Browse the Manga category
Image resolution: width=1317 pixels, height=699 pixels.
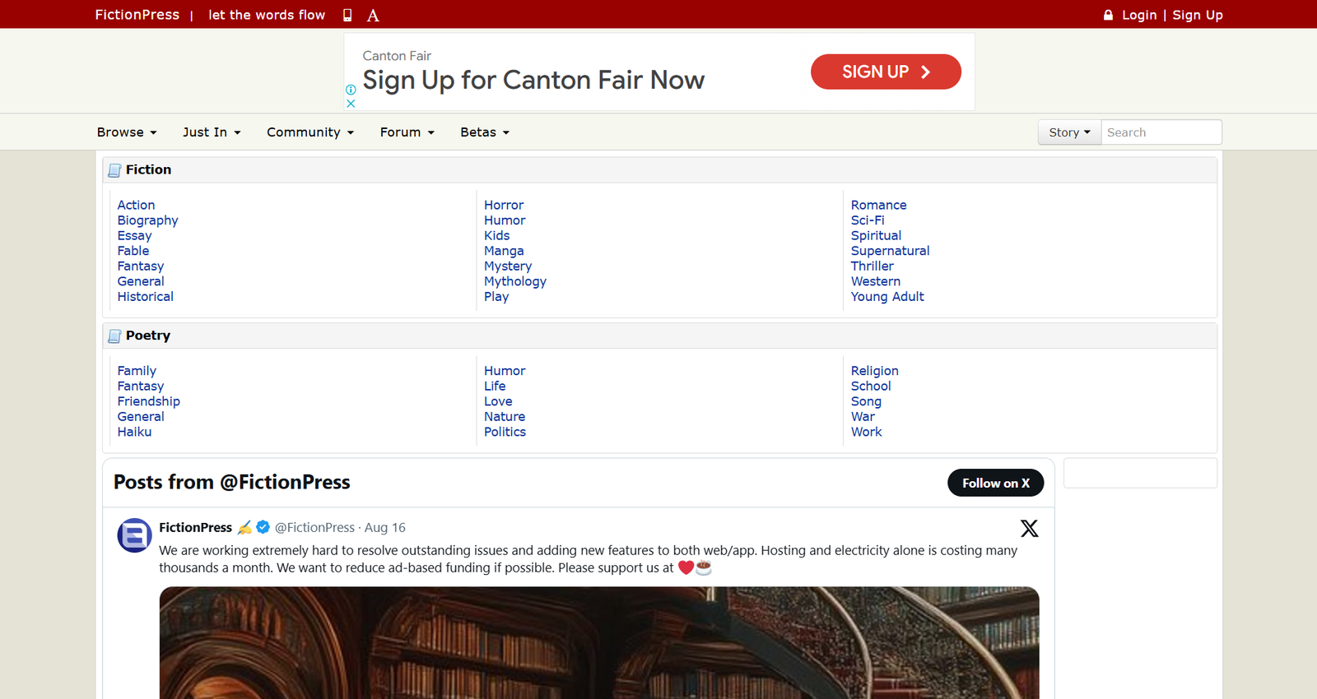click(504, 251)
